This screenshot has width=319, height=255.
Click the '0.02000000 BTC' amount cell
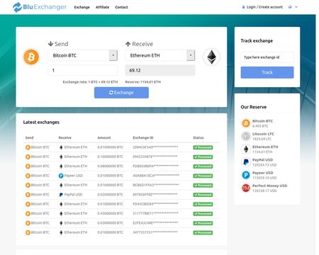[x=111, y=195]
